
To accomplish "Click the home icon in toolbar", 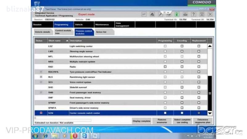I will [x=152, y=15].
